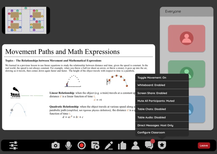
Task: Toggle Mute All Participants: Muted
Action: tap(162, 101)
